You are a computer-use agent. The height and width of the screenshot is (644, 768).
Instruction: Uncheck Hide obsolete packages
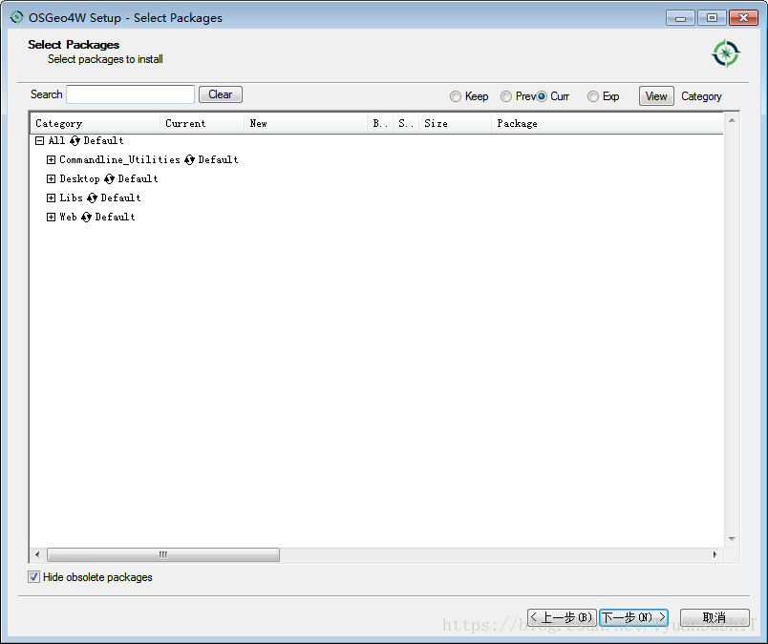pyautogui.click(x=33, y=577)
